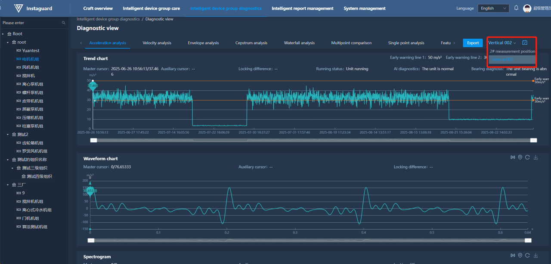This screenshot has width=551, height=264.
Task: Collapse the Vertical 002 measurement dropdown
Action: click(502, 43)
